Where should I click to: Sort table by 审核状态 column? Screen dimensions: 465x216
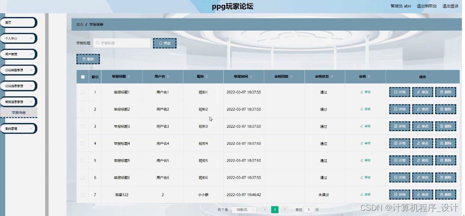pos(332,77)
